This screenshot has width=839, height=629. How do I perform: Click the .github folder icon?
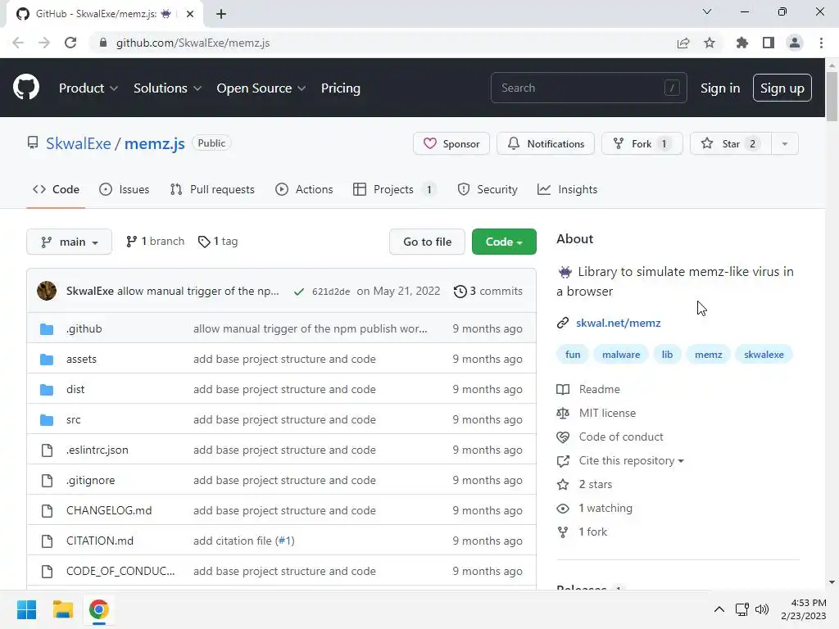pos(47,329)
